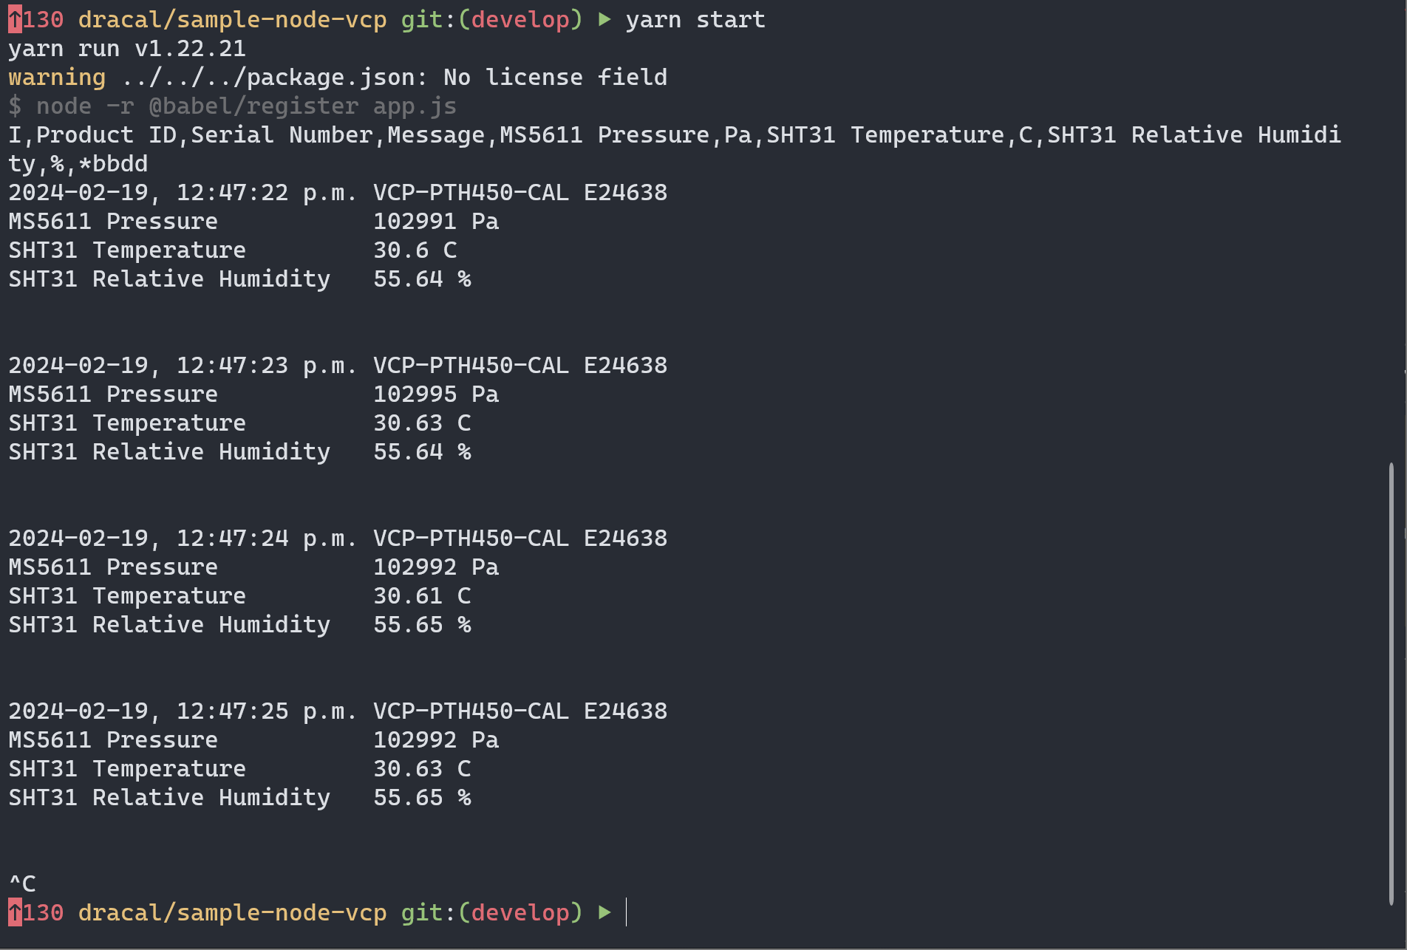Click the dimmed "node -r @babel/register app.js" command

246,106
